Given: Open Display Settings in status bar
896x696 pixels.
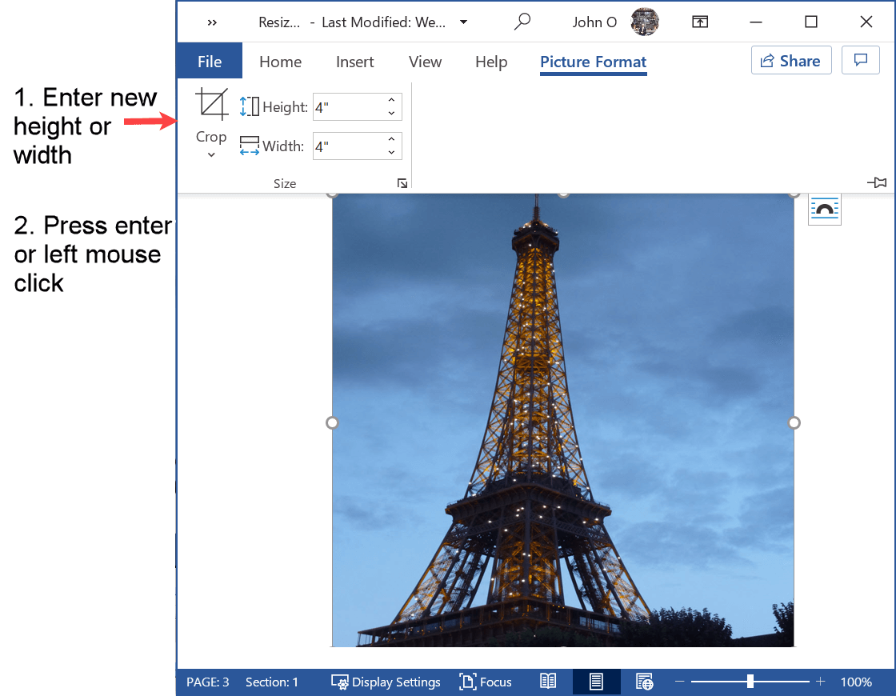Looking at the screenshot, I should (x=386, y=682).
